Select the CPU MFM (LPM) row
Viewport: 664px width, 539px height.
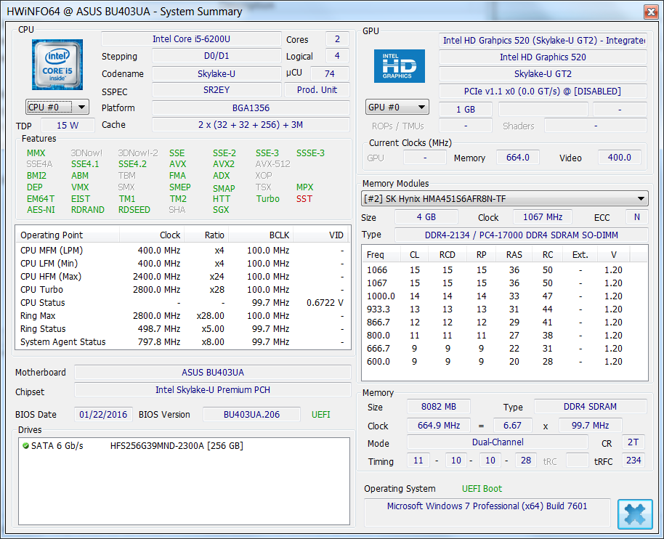(183, 250)
